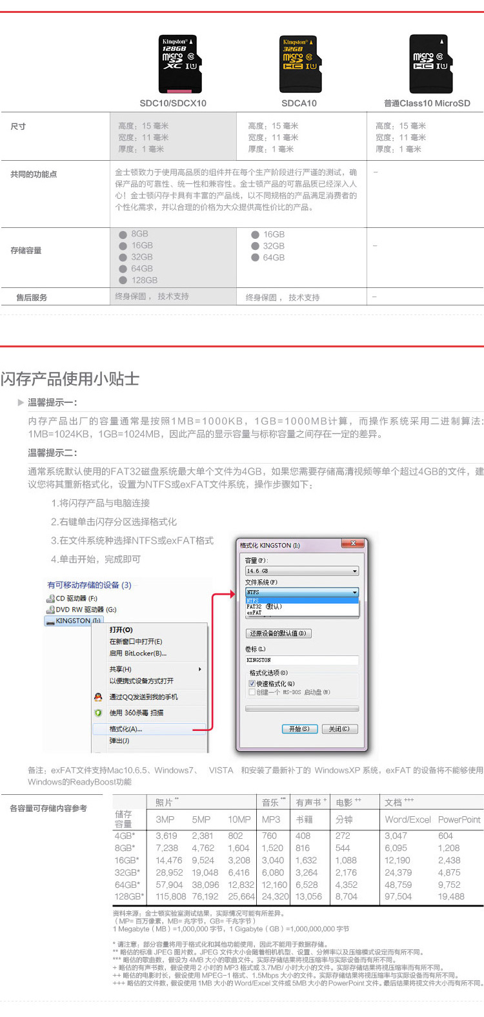Image resolution: width=484 pixels, height=1017 pixels.
Task: Click into the 卷标 KINGSTON text field
Action: pos(301,661)
